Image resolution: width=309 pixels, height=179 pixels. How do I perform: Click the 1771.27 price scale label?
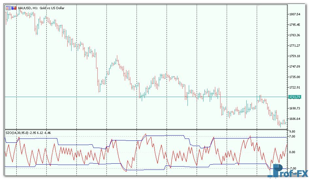(x=295, y=46)
